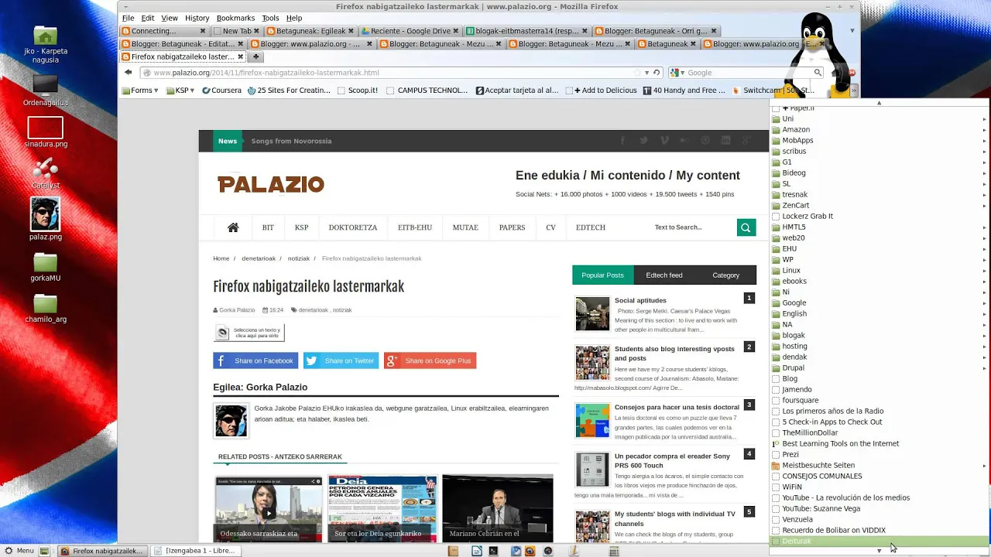
Task: Click the Twitter icon in the dark header bar
Action: pos(643,141)
